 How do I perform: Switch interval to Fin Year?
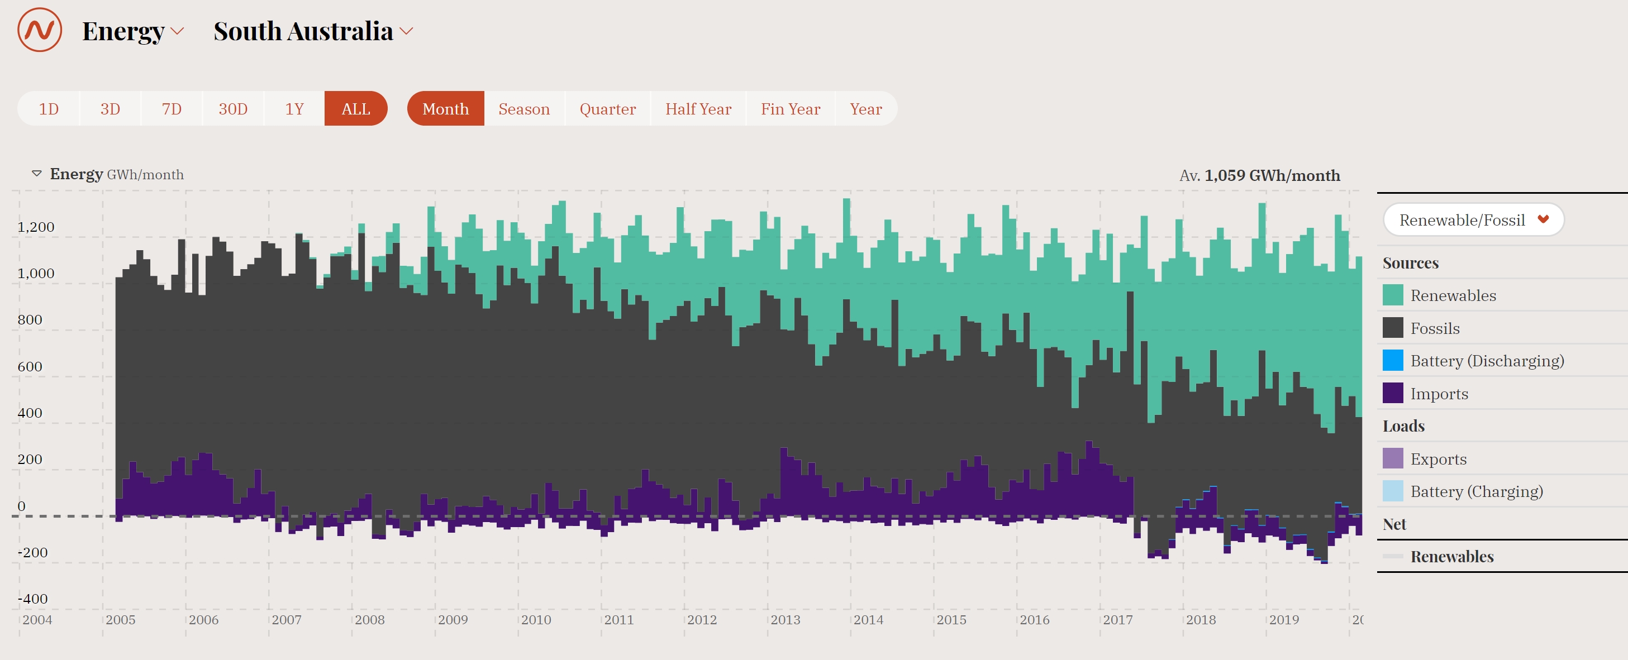[x=790, y=109]
